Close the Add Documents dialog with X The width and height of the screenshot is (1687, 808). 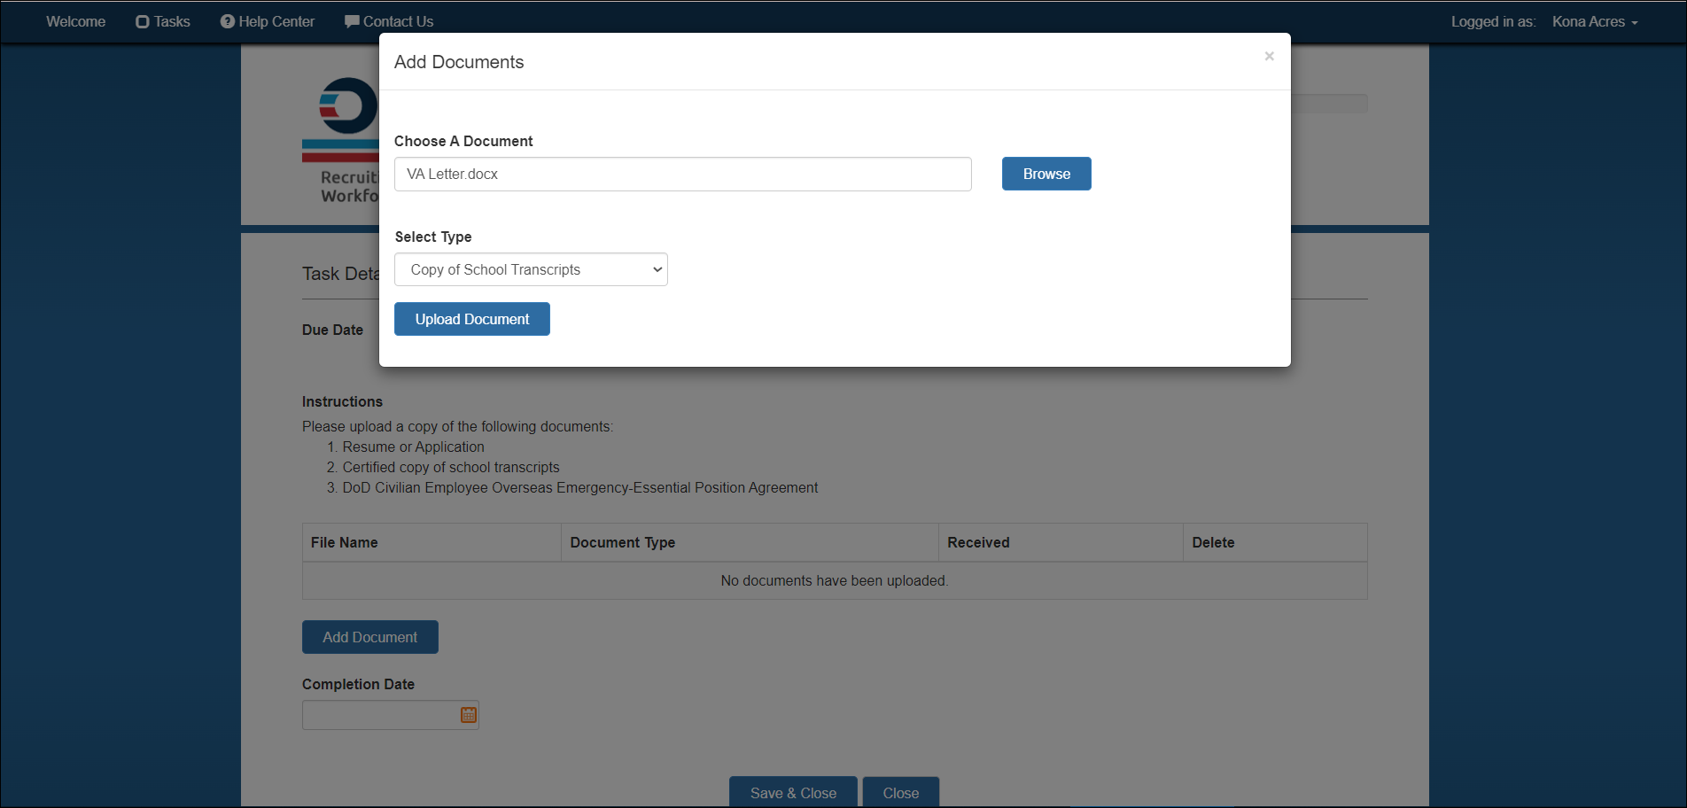coord(1269,56)
